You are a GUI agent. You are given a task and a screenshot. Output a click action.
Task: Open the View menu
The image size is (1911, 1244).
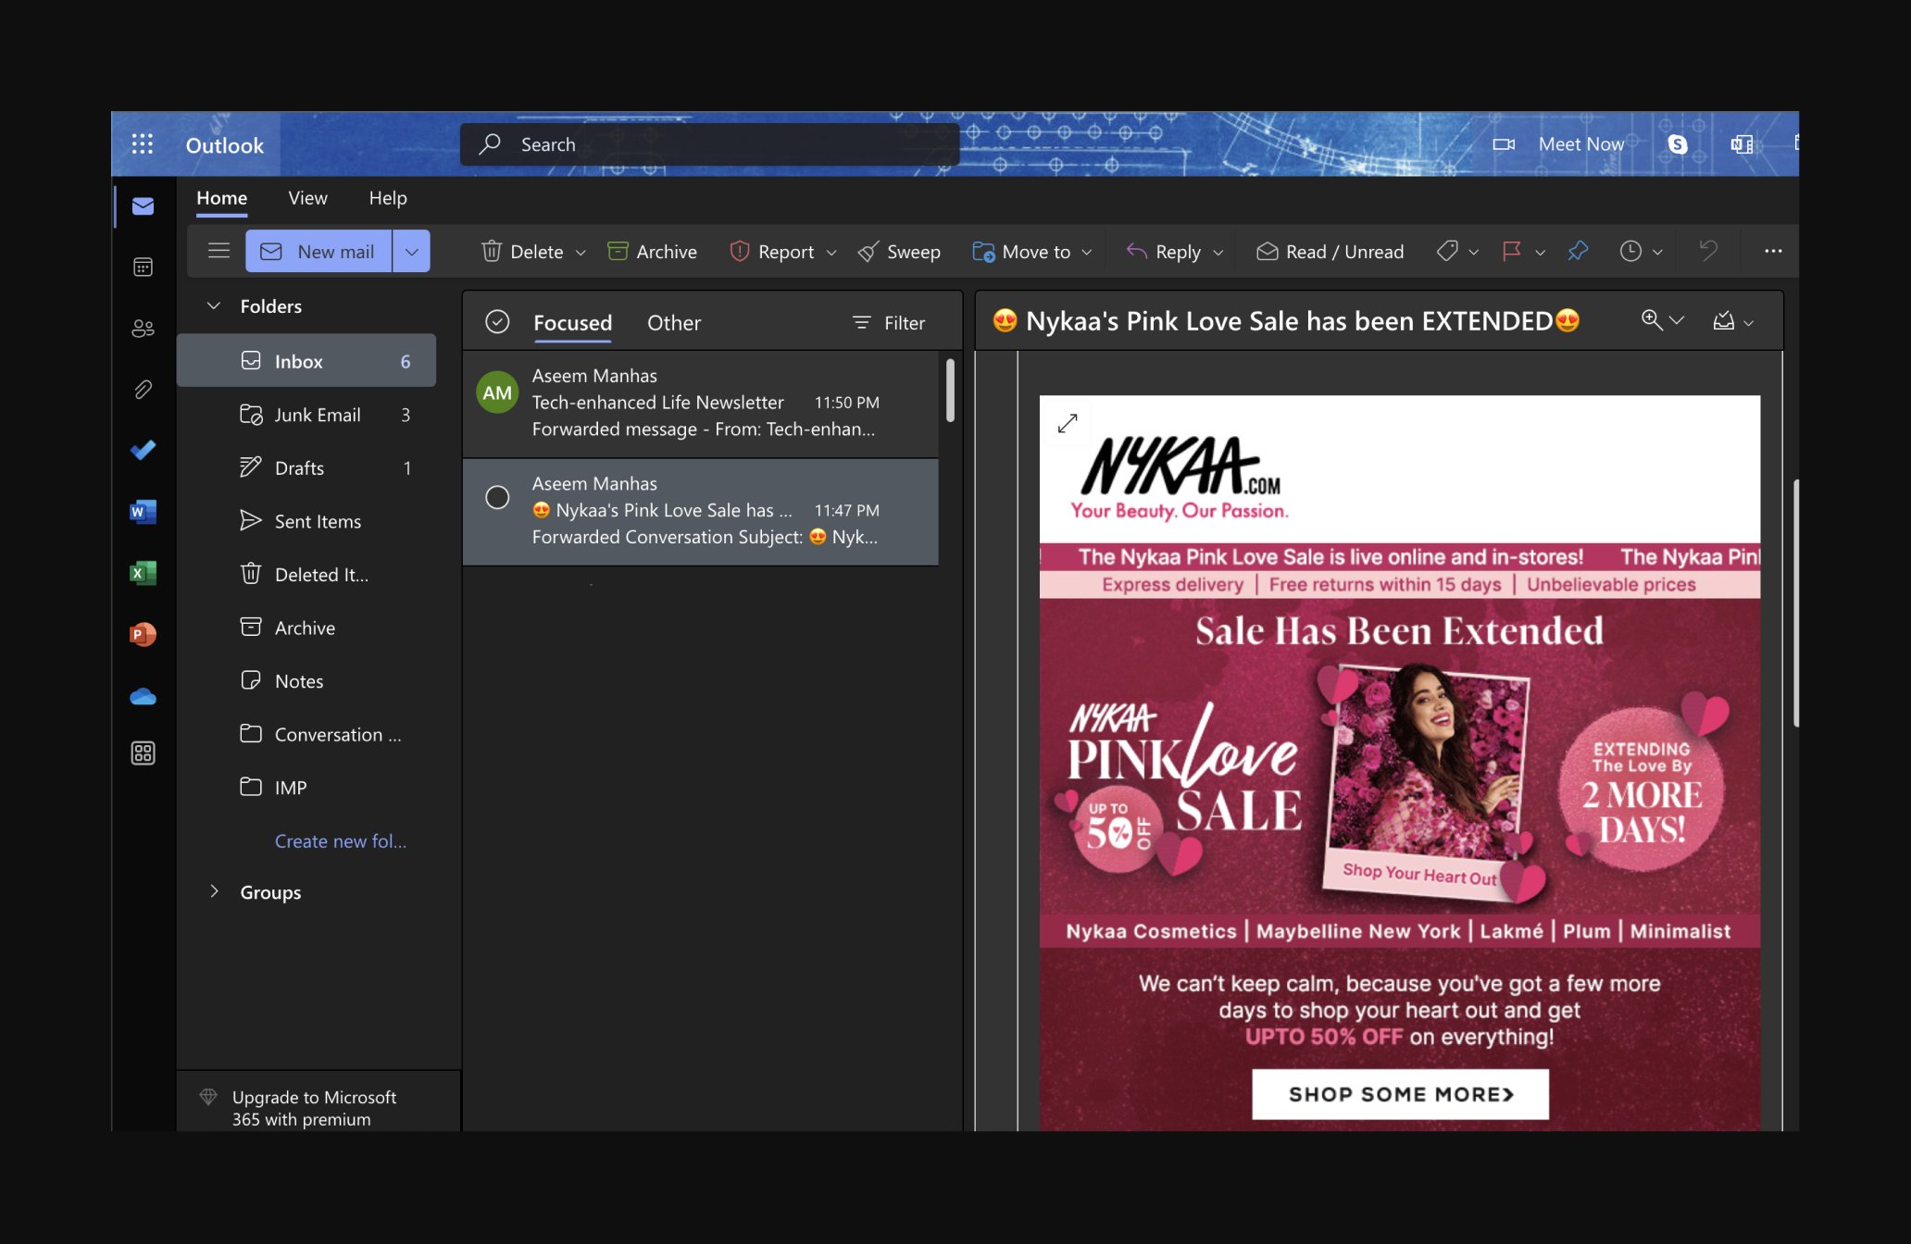pyautogui.click(x=306, y=198)
